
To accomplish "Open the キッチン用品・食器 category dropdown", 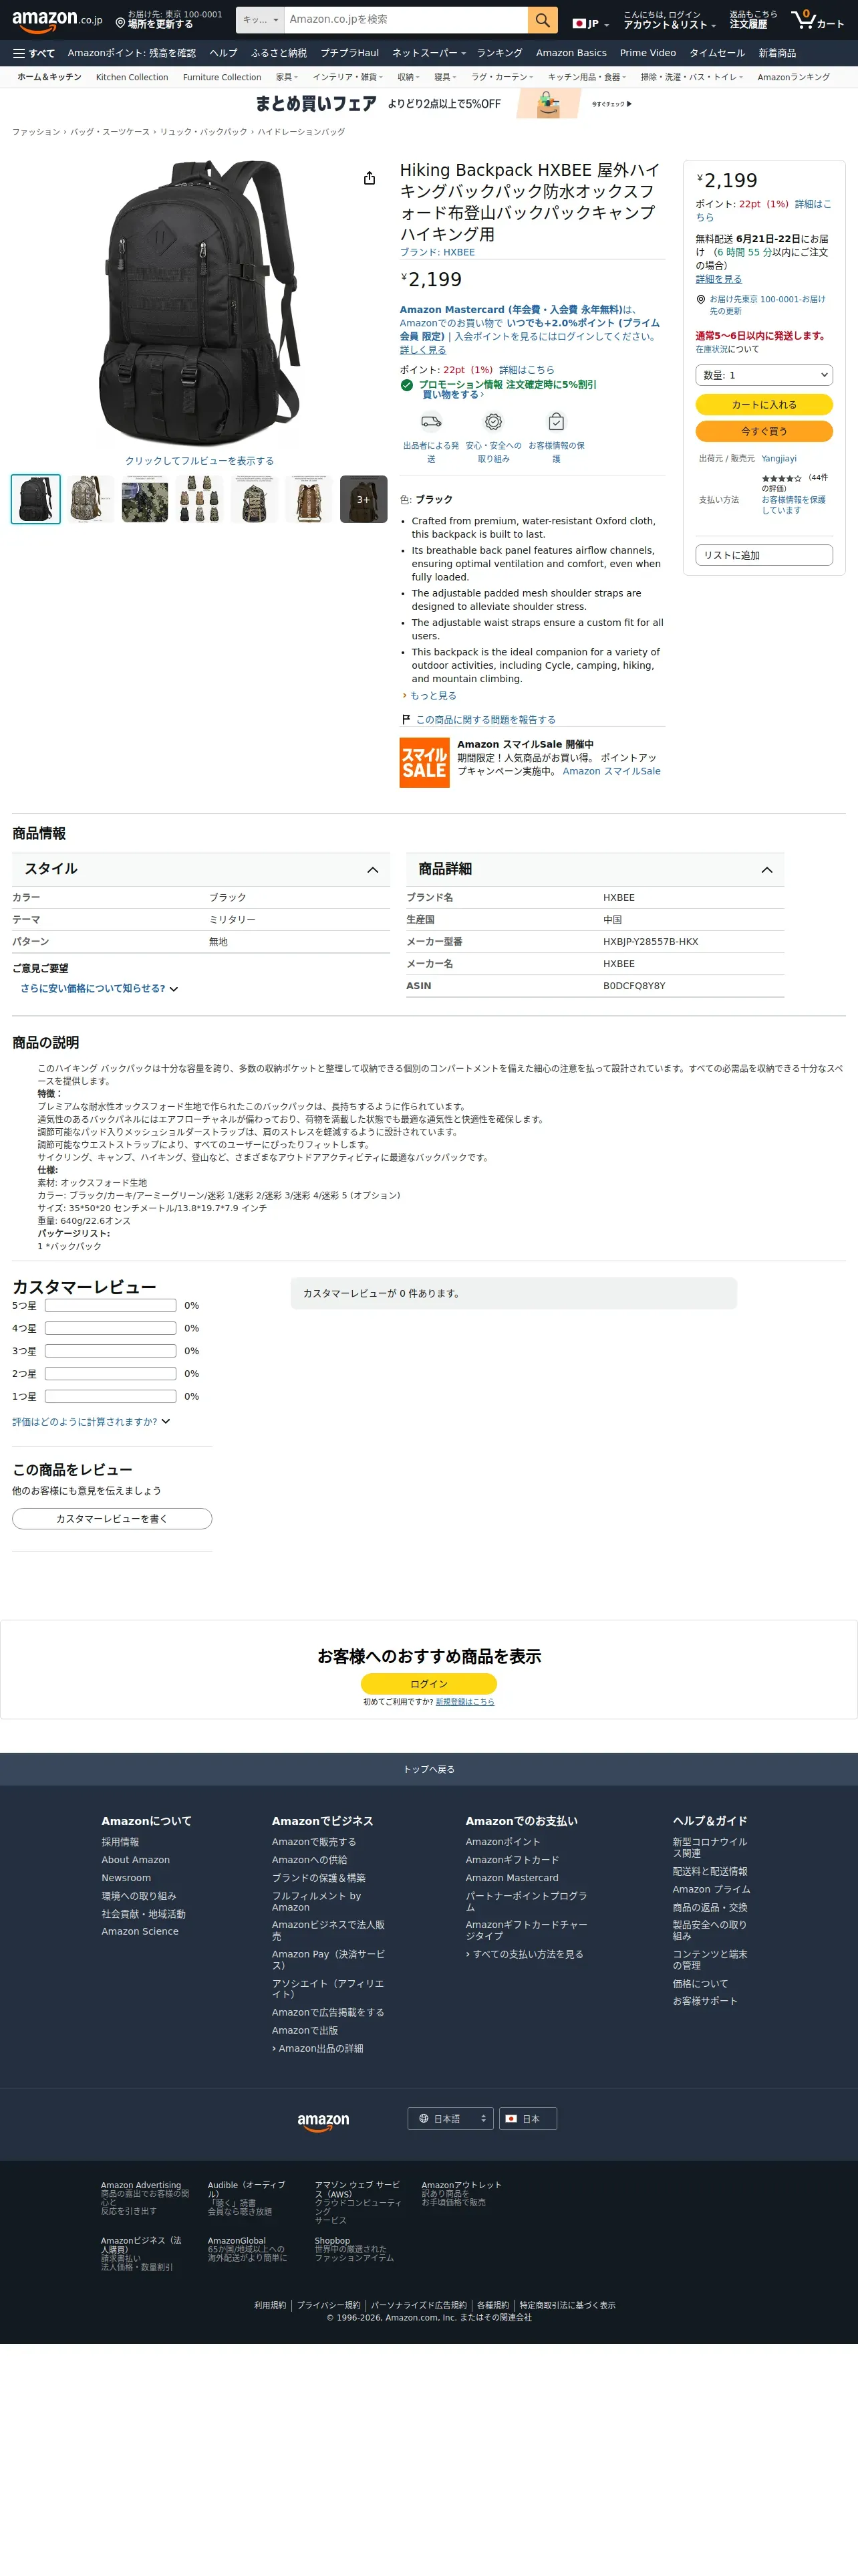I will (x=586, y=77).
